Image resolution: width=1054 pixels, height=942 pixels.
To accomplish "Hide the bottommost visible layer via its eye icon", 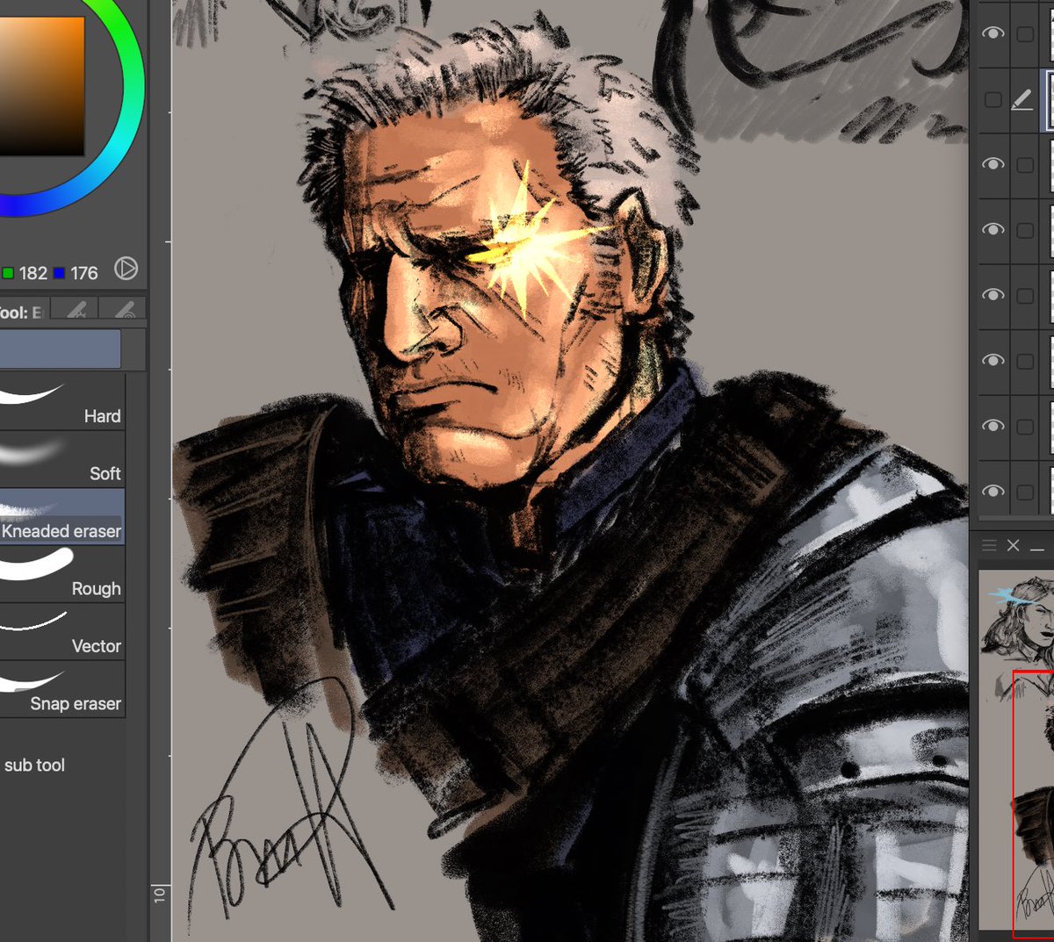I will pos(993,491).
